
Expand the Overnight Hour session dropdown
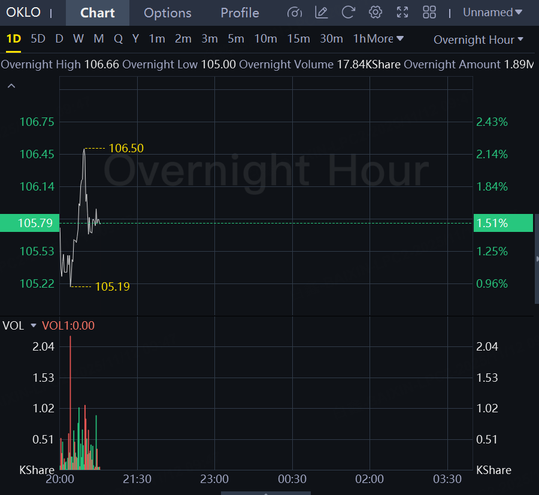pyautogui.click(x=479, y=40)
